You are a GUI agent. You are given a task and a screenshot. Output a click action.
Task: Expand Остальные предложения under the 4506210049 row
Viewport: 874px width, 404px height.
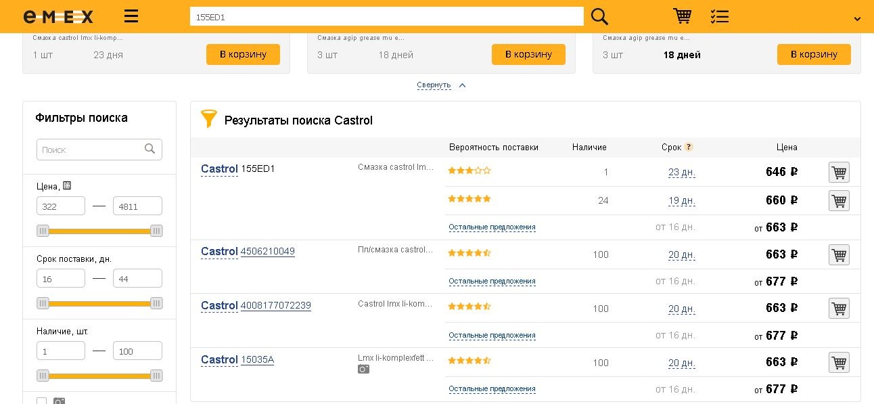tap(492, 282)
